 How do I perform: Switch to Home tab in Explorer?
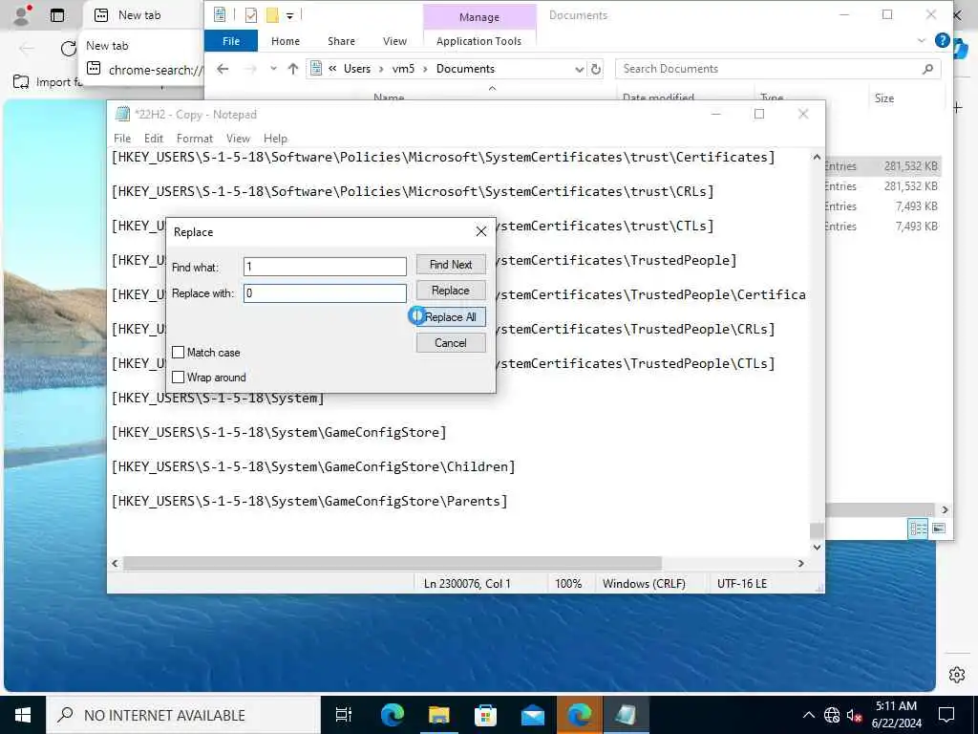[x=285, y=41]
